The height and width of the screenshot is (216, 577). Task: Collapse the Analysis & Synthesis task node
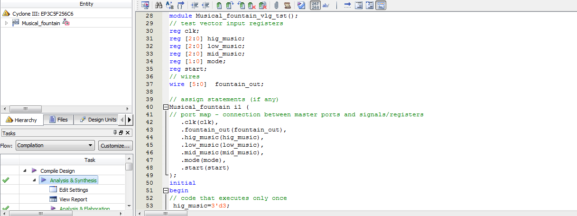coord(34,180)
